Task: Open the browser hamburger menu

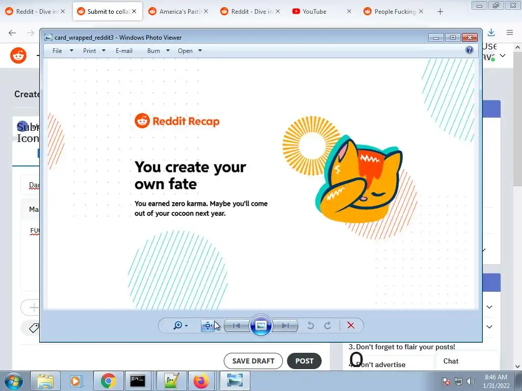Action: tap(510, 33)
